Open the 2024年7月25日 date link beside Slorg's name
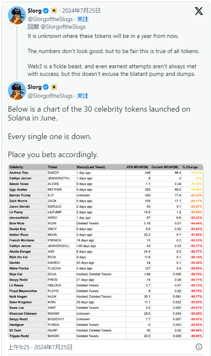 tap(81, 11)
